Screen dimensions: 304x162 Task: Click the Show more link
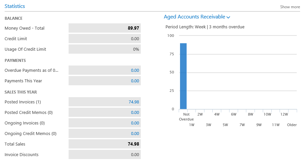click(290, 7)
